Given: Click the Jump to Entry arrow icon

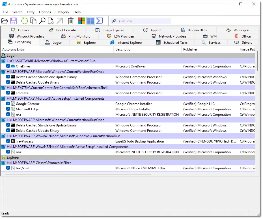Looking at the screenshot, I should 60,21.
